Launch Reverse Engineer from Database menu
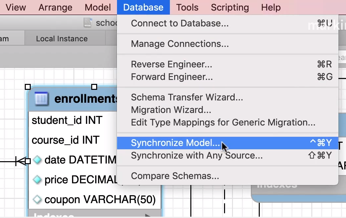 tap(171, 64)
